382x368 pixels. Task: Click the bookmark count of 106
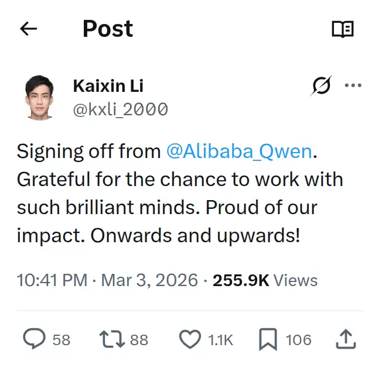tap(298, 340)
